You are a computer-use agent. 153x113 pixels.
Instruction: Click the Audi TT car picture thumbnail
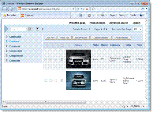coord(78,59)
